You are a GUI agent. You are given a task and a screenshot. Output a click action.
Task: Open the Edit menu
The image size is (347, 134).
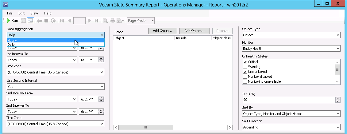[21, 13]
